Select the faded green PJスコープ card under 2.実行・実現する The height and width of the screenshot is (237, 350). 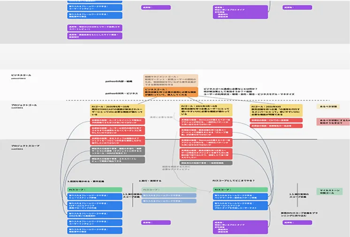coord(162,189)
